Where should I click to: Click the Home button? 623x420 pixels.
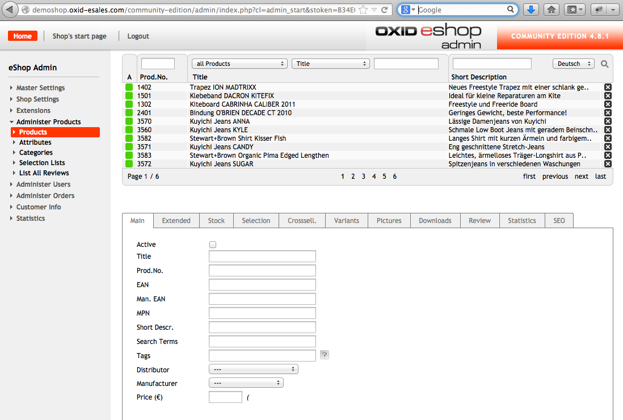[x=23, y=36]
